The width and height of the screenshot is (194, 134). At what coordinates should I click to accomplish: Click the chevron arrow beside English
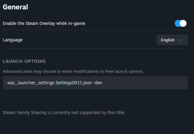[x=181, y=40]
